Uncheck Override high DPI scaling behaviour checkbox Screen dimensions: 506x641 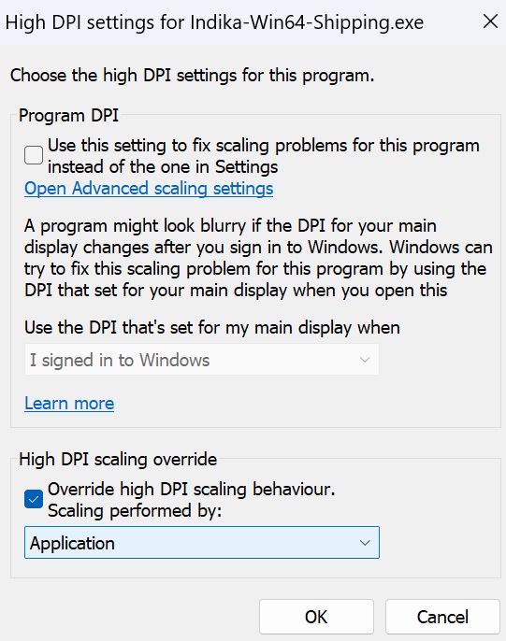pos(34,499)
